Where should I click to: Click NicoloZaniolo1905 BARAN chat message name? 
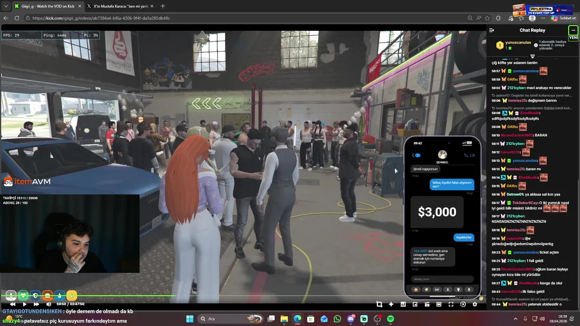517,135
